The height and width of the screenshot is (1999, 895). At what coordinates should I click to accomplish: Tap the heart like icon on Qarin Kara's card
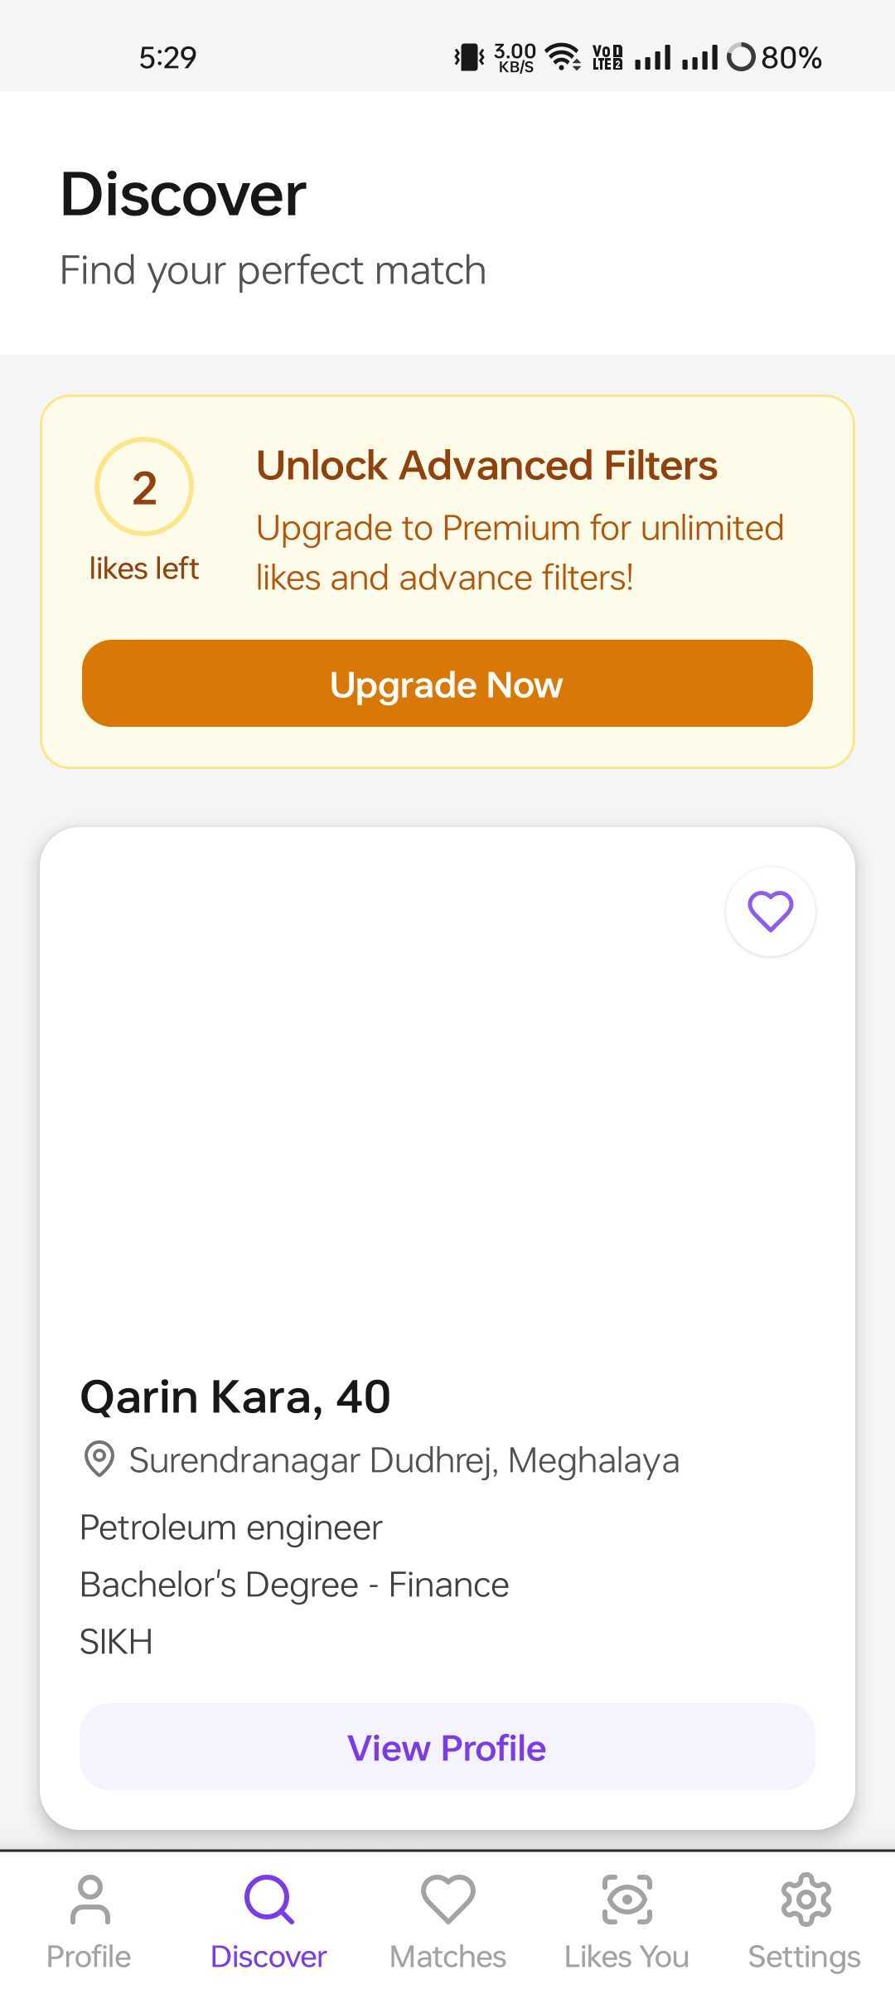[771, 912]
